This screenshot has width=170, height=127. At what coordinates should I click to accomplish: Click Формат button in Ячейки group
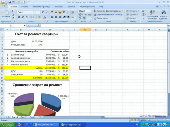[x=132, y=18]
